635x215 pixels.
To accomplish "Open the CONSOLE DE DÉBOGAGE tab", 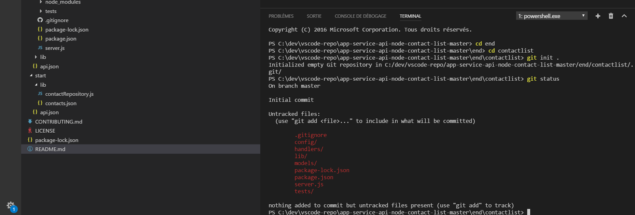I will pyautogui.click(x=360, y=16).
